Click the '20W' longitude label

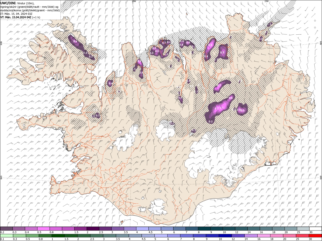[134, 1]
